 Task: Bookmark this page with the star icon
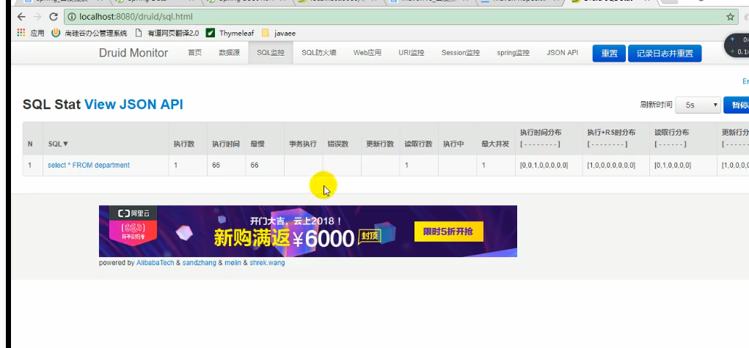[x=730, y=17]
